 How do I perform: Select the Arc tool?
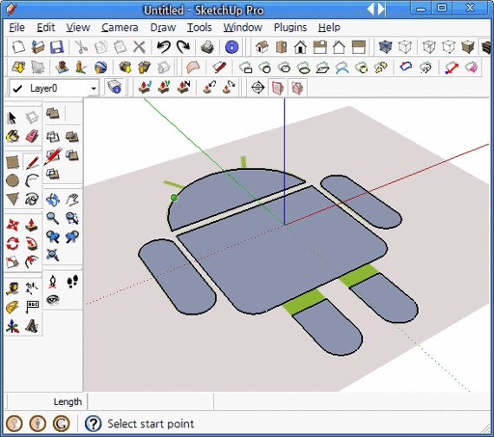click(32, 180)
